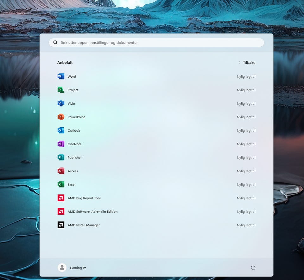Click the Access icon

point(61,171)
